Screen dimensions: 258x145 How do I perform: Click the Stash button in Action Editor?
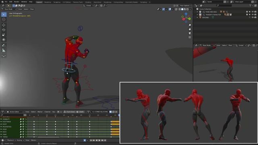tap(80, 112)
